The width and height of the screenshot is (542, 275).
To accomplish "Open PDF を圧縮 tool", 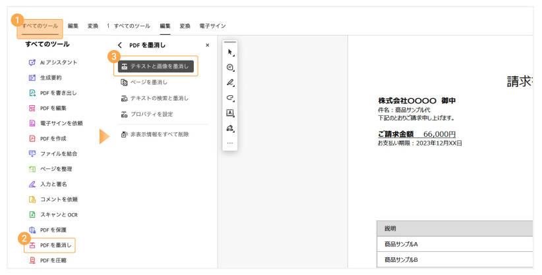I will 47,261.
